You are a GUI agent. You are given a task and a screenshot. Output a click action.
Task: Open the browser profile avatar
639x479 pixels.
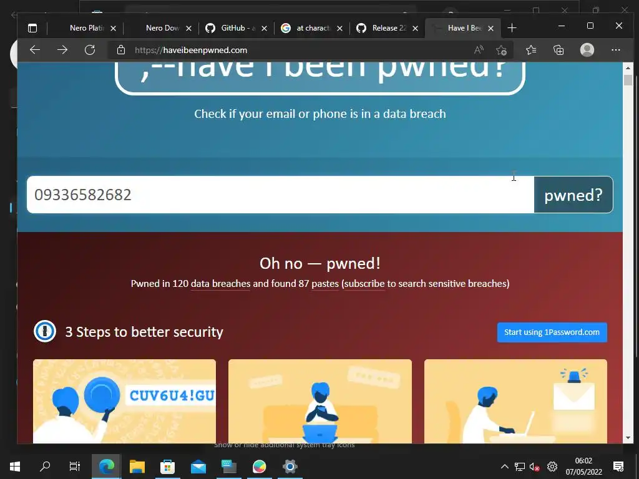(587, 50)
